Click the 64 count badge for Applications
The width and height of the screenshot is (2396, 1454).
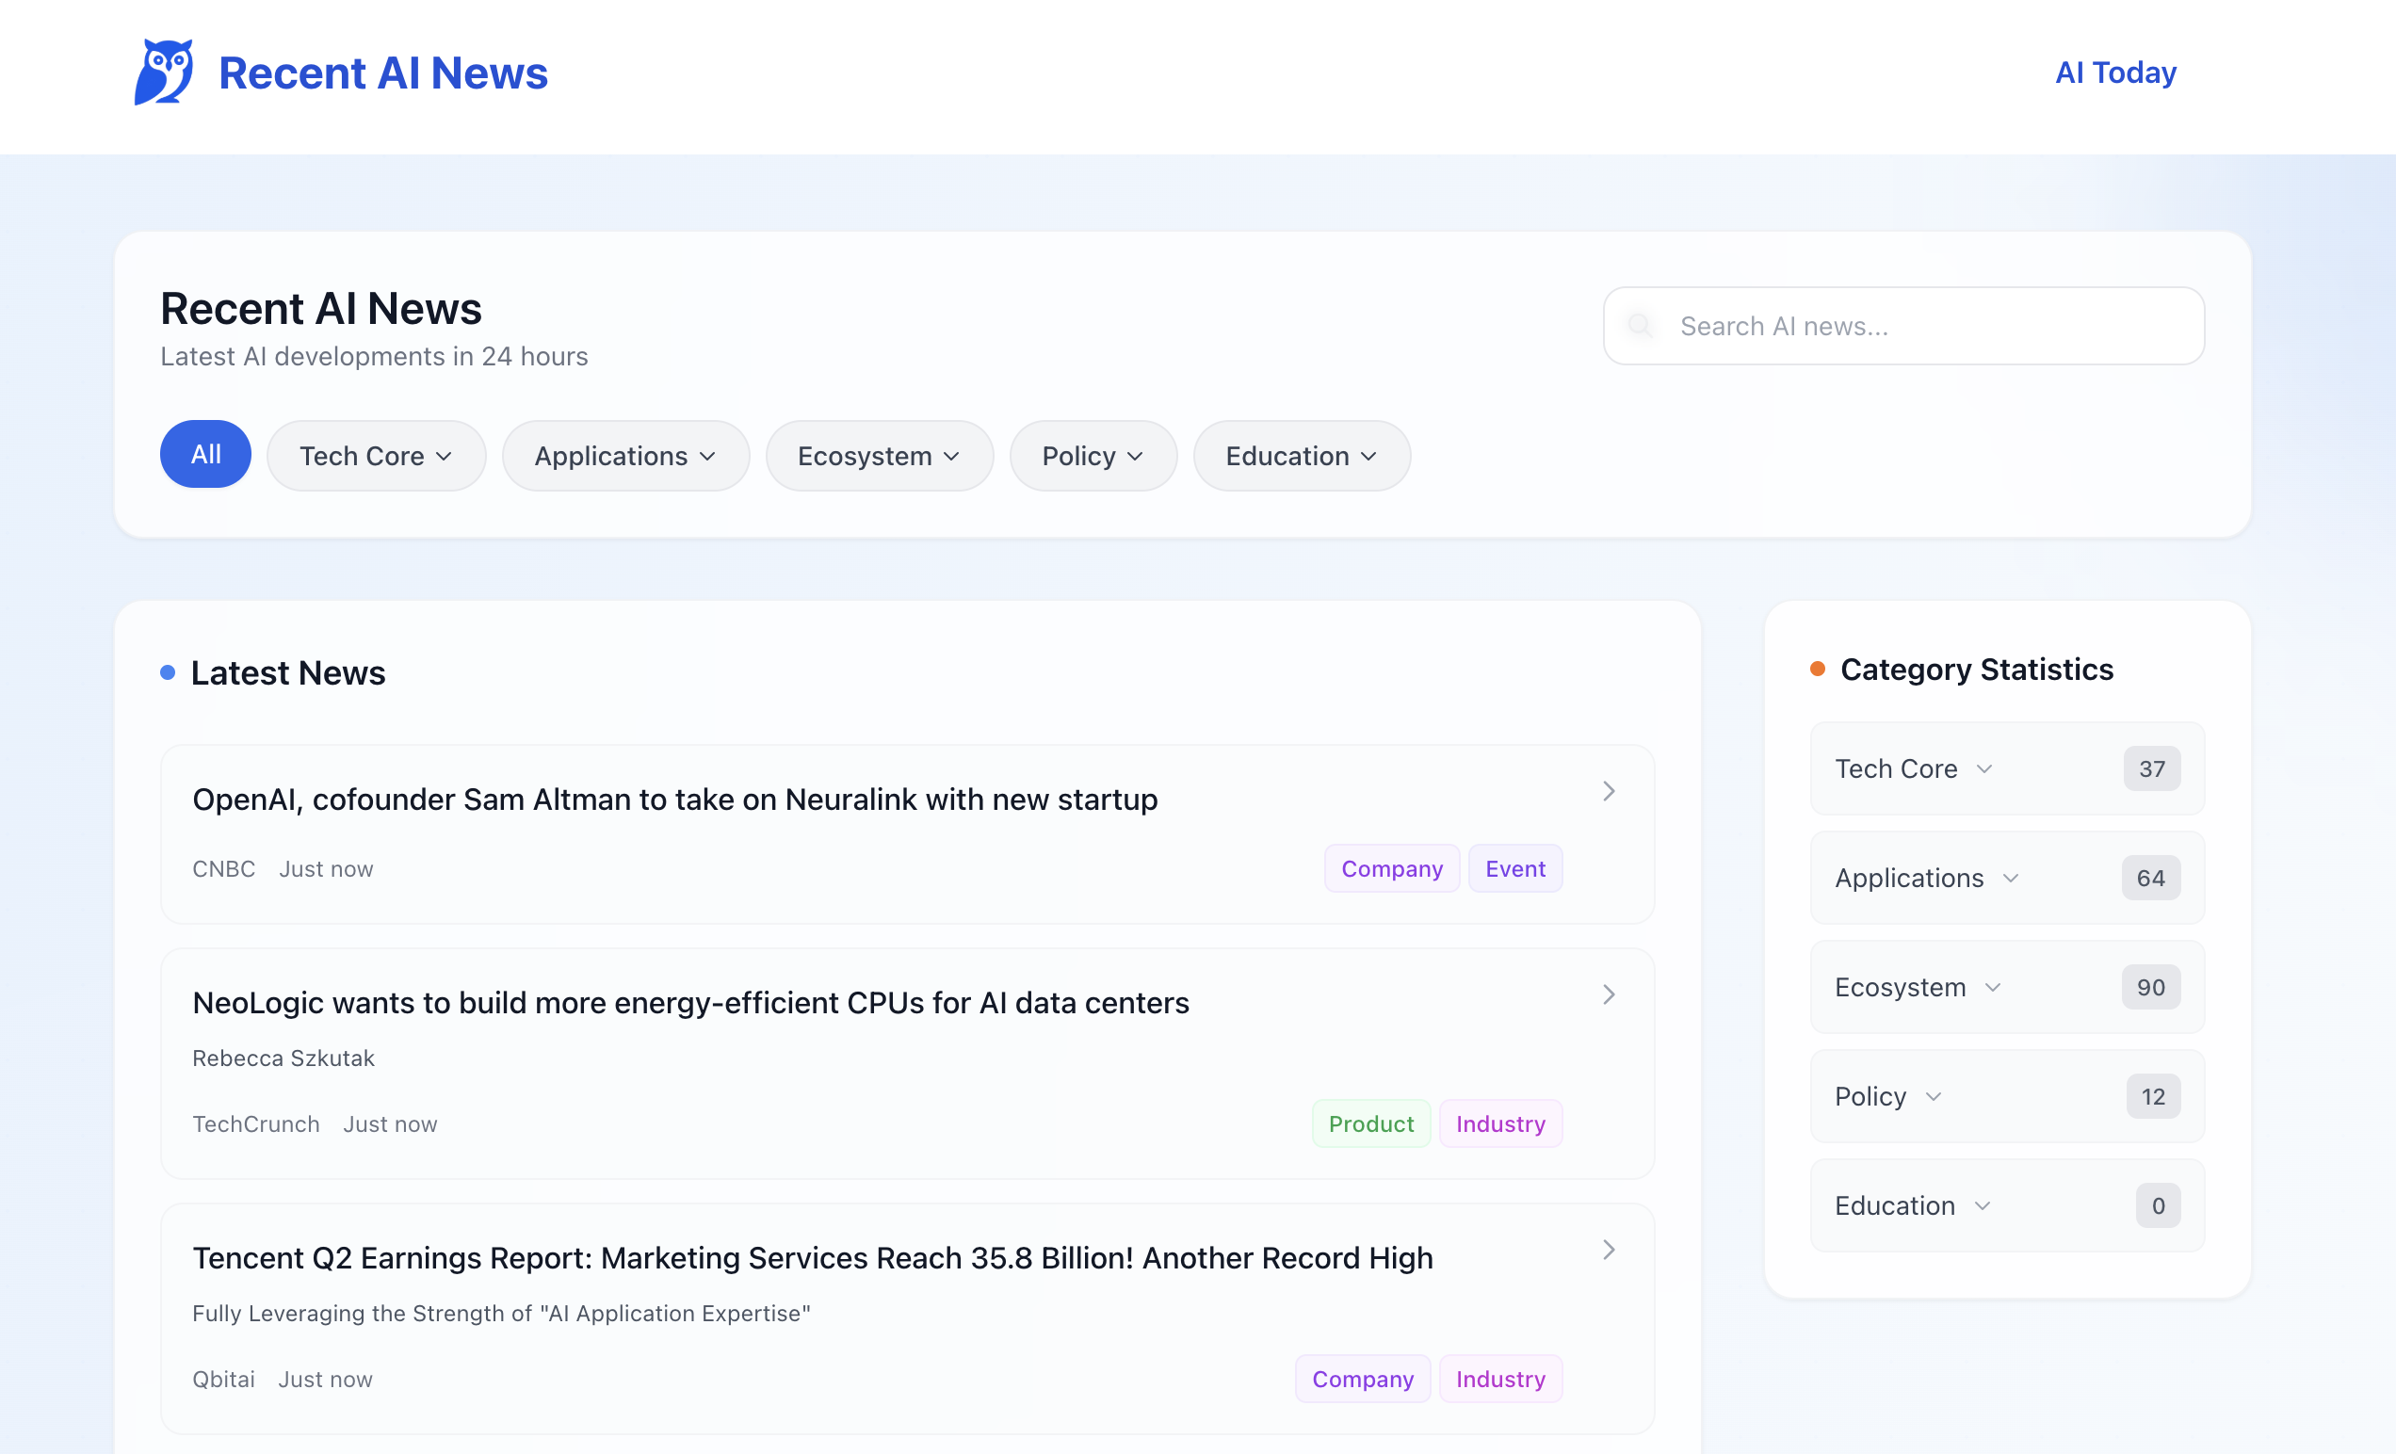tap(2151, 878)
